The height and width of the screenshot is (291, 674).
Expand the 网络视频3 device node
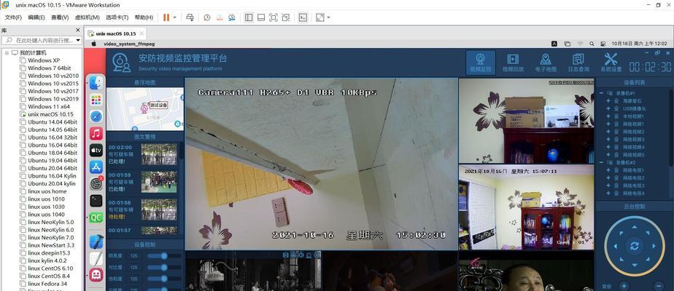[x=608, y=139]
